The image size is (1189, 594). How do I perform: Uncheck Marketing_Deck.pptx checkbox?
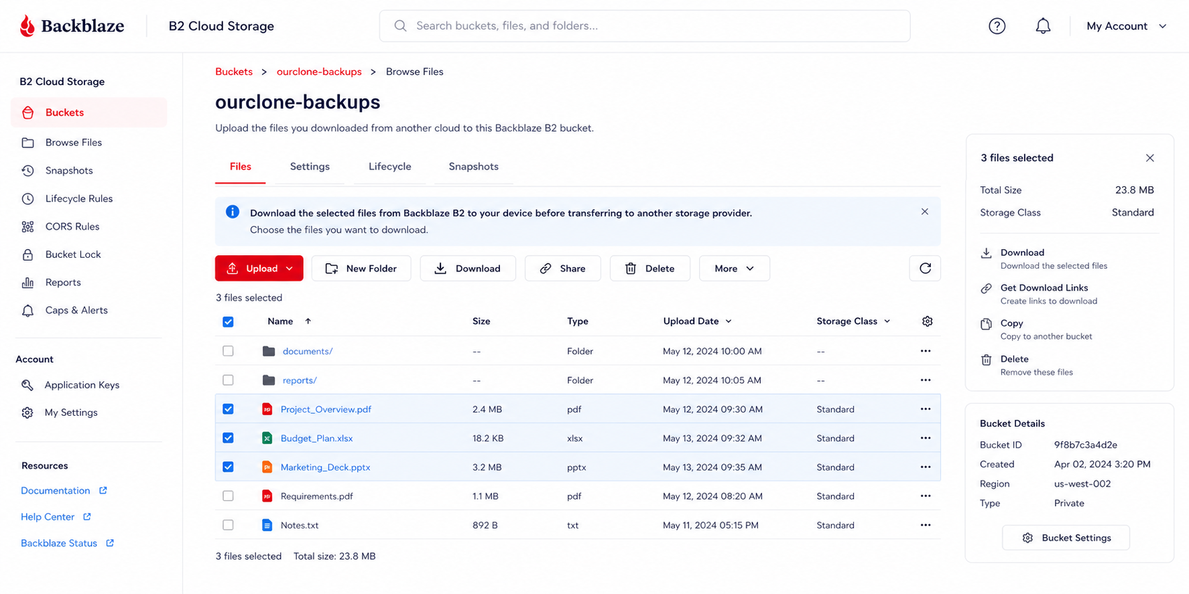(x=228, y=467)
